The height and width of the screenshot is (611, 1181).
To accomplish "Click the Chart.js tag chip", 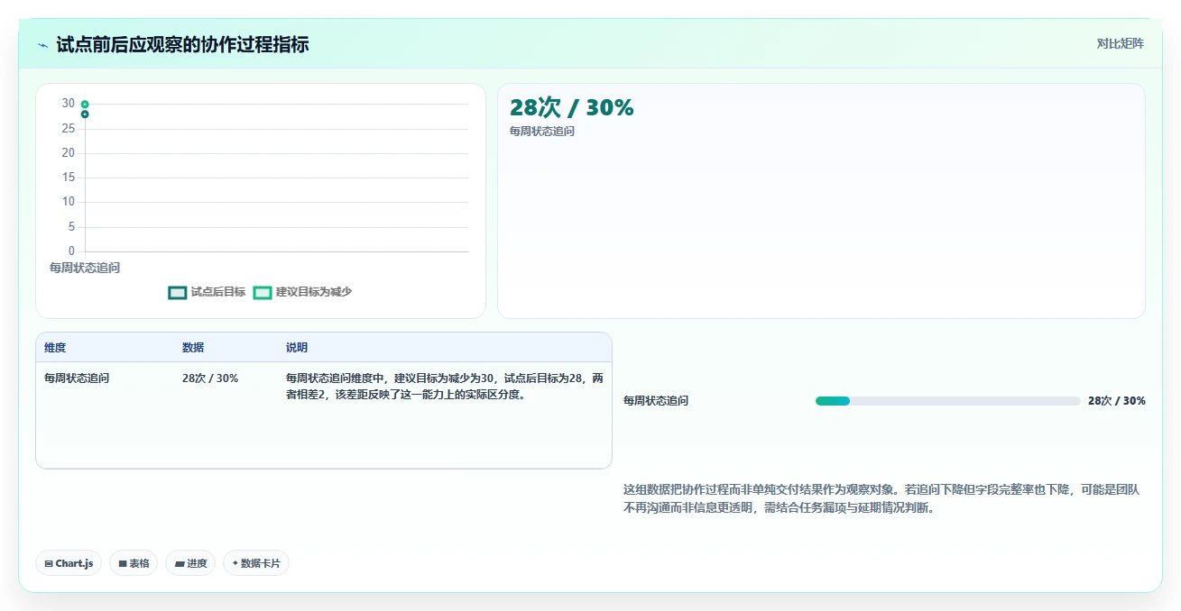I will (x=69, y=563).
